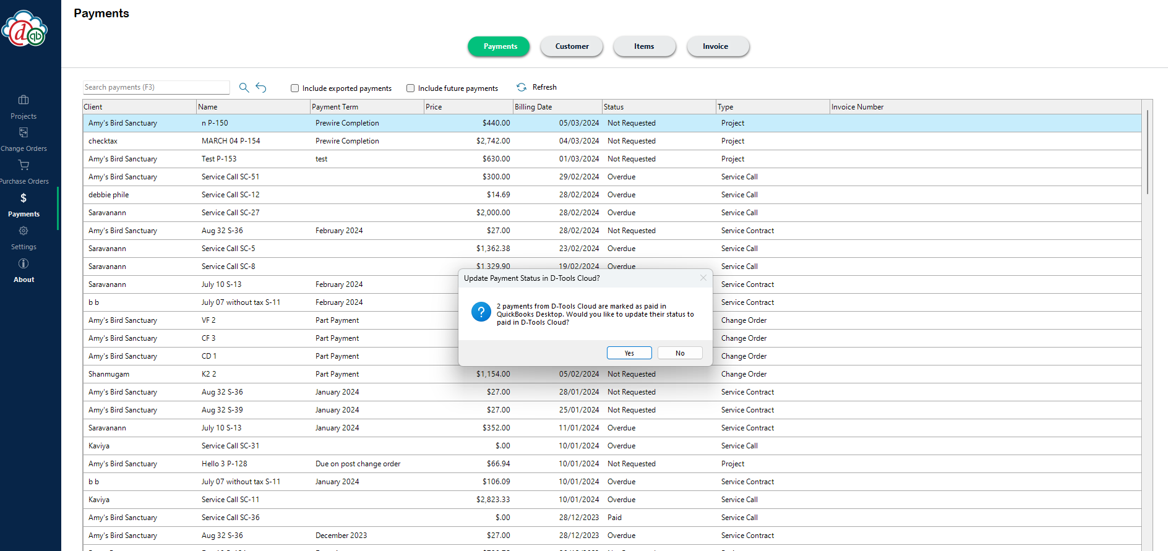The width and height of the screenshot is (1168, 551).
Task: Sort by Payment Term column header
Action: point(367,107)
